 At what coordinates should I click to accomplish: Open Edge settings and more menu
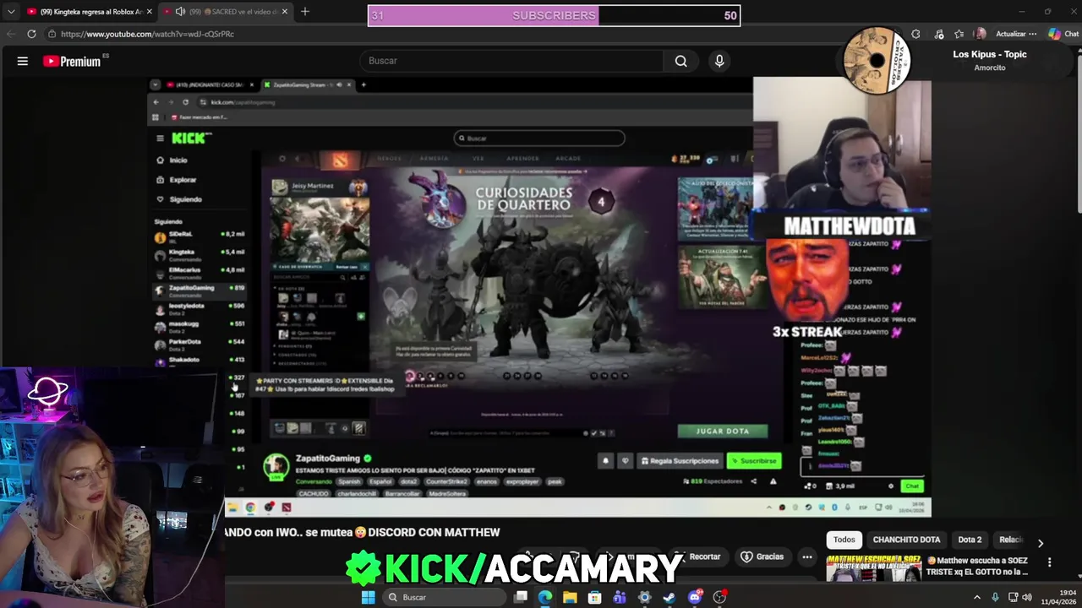(1032, 34)
